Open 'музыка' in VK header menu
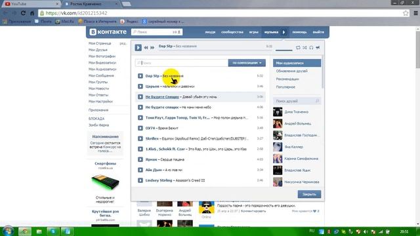Screen dimensions: 420x236 (271, 32)
